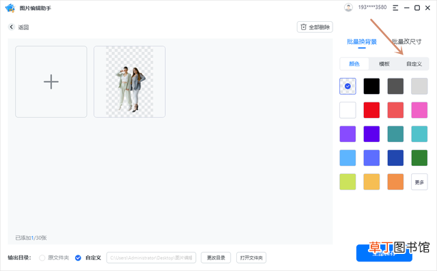Click the 返回 back label

coord(23,27)
